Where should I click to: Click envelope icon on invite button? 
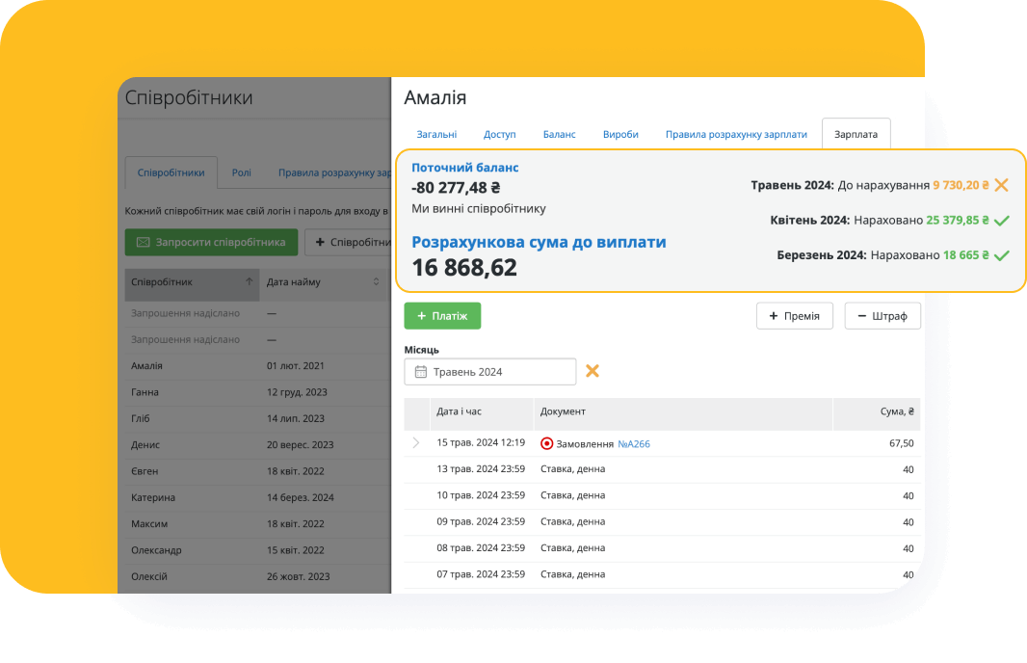click(x=143, y=242)
